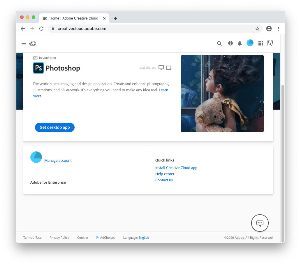Follow the Learn more link
The height and width of the screenshot is (265, 301).
click(163, 90)
